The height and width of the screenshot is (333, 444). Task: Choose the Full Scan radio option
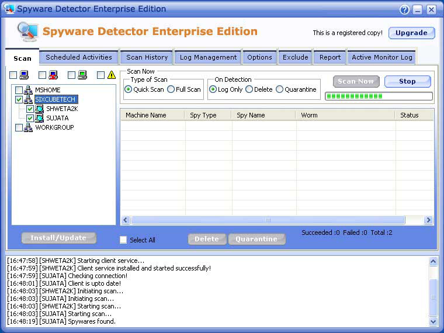pyautogui.click(x=171, y=89)
